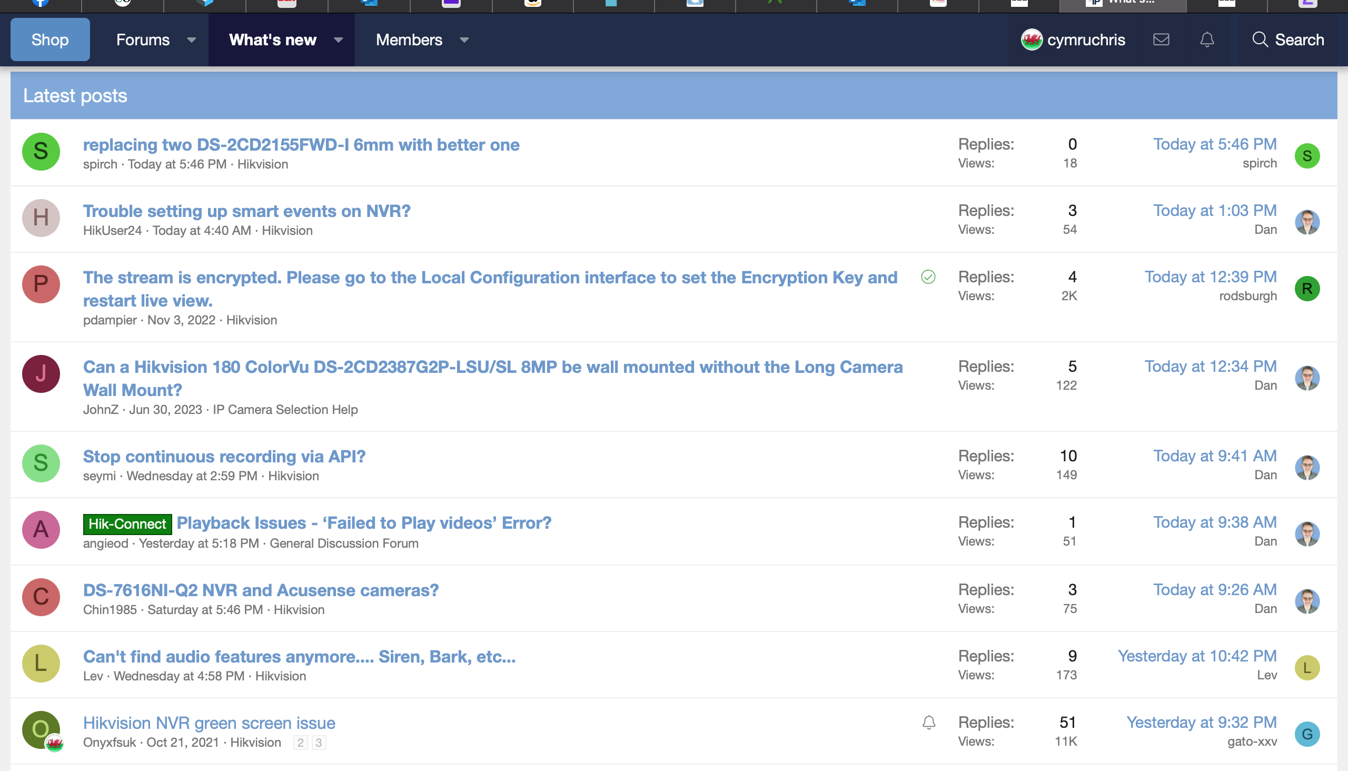Open thread Stop continuous recording via API?
The height and width of the screenshot is (771, 1348).
point(224,456)
